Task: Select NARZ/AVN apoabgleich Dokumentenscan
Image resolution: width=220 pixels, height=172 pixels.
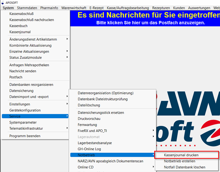Action: point(112,161)
